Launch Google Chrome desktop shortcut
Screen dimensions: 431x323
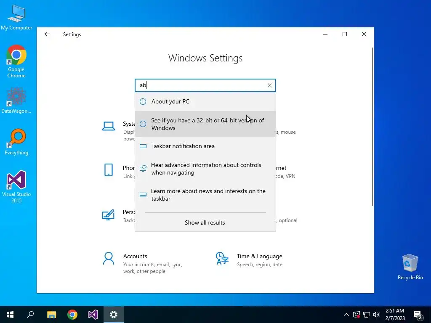[16, 61]
